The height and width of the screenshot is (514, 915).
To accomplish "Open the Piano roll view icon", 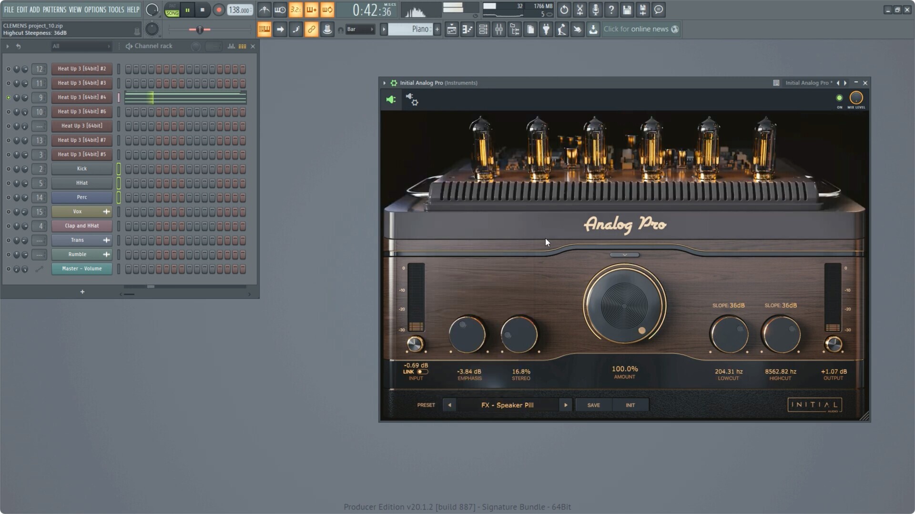I will 468,29.
